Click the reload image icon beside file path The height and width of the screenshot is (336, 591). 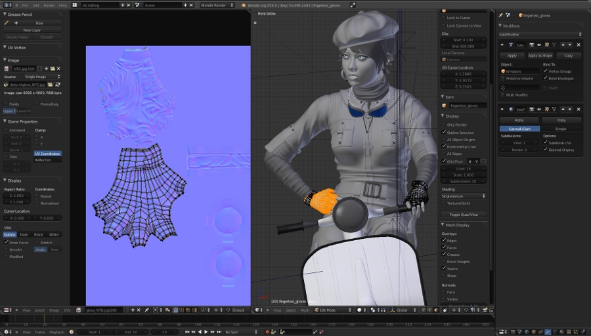click(x=58, y=85)
